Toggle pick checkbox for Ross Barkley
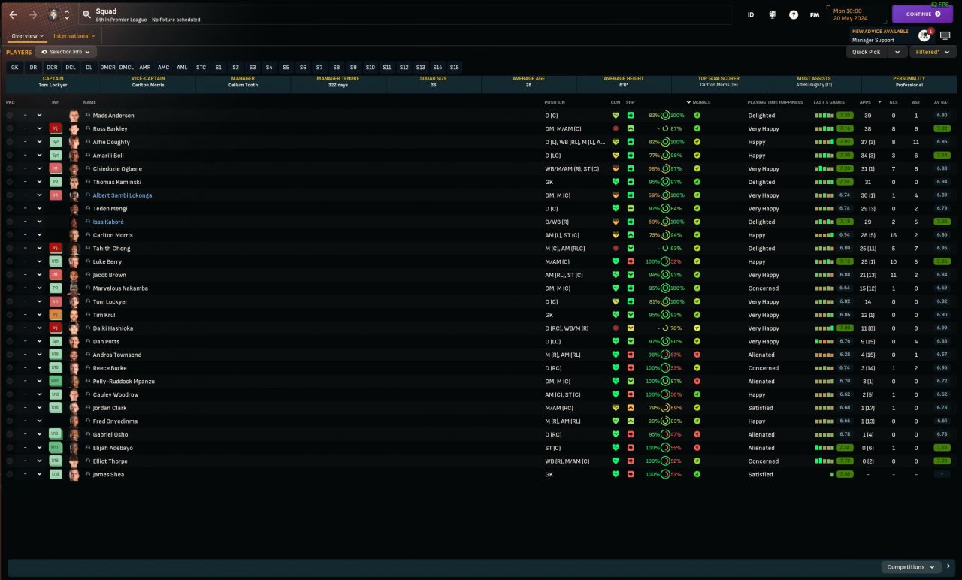 pos(10,128)
